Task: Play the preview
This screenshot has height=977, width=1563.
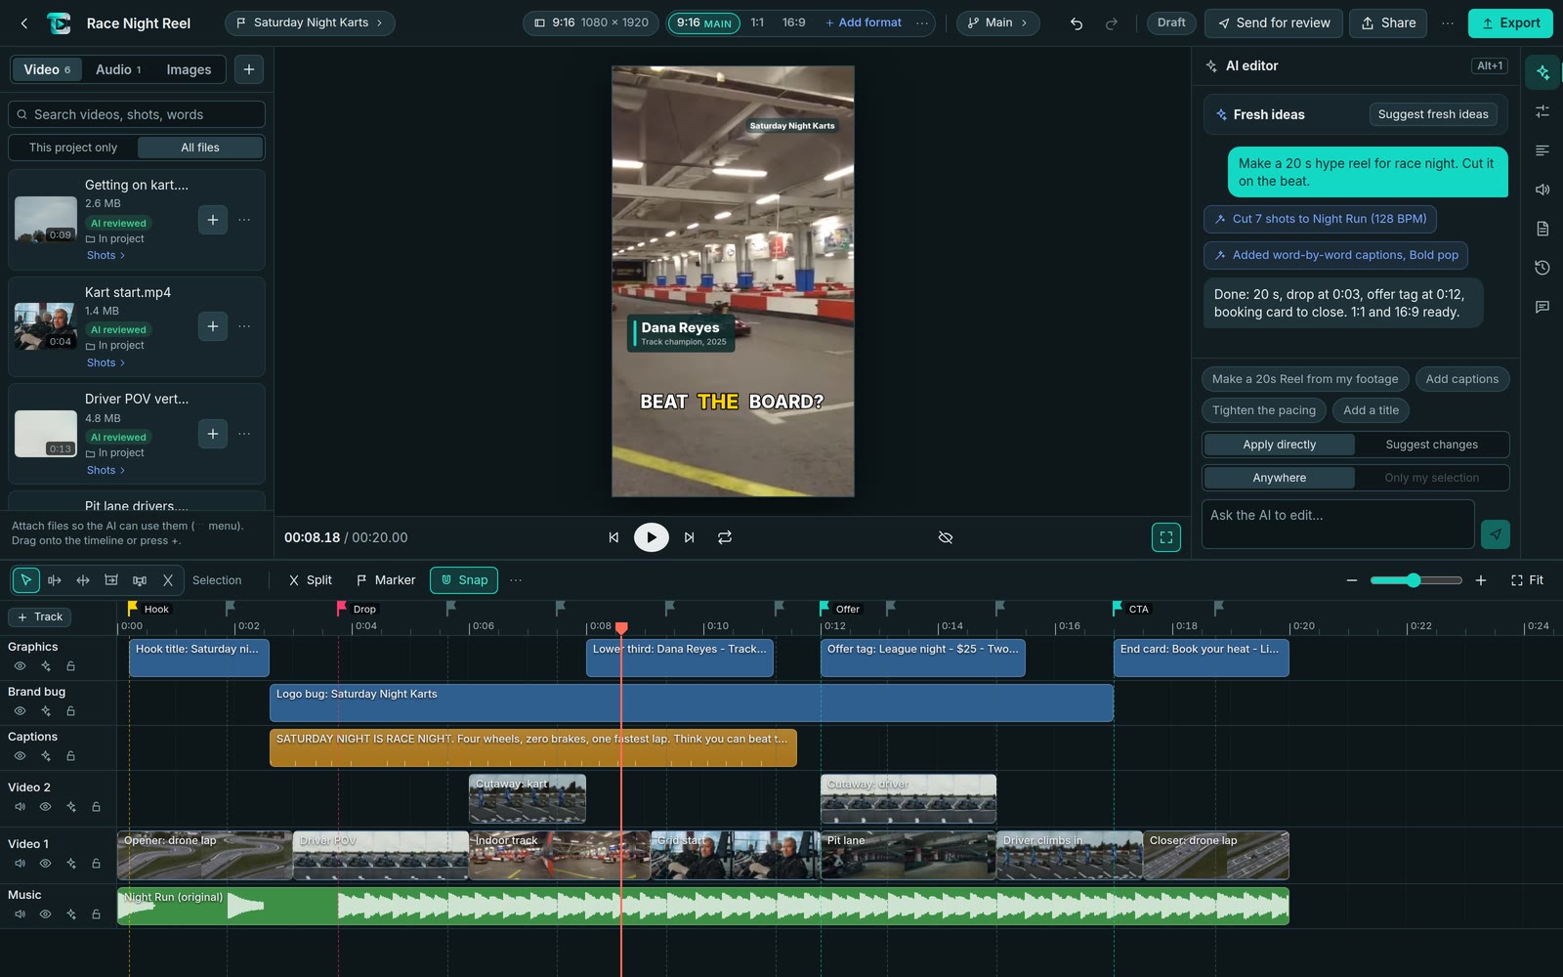Action: tap(652, 537)
